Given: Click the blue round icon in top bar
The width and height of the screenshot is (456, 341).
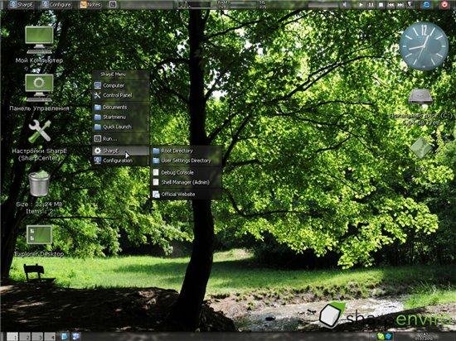Looking at the screenshot, I should (427, 5).
